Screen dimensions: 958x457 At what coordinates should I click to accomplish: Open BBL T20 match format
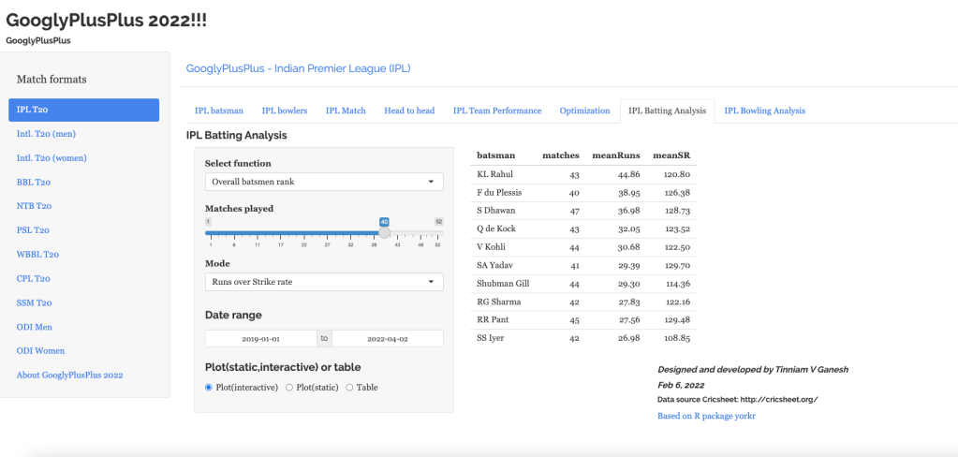pos(34,183)
